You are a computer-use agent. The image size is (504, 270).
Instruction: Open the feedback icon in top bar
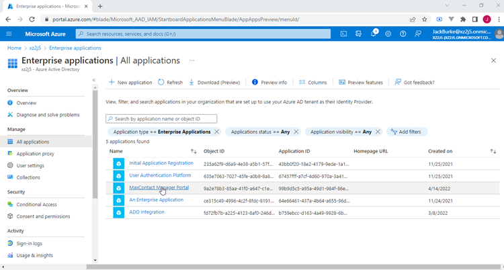418,34
